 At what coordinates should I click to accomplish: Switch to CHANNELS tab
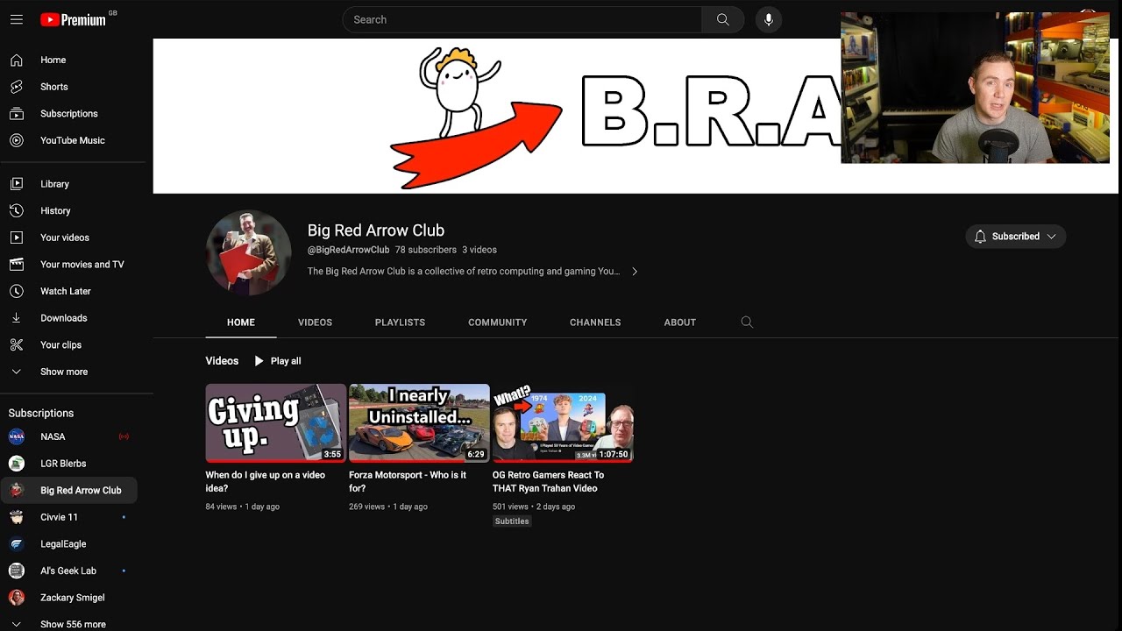tap(595, 323)
